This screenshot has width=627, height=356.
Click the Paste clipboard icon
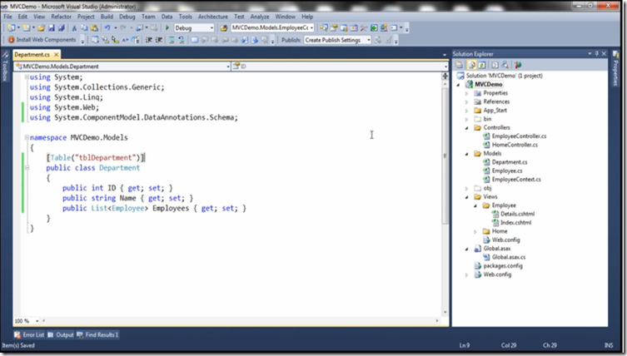click(x=94, y=28)
